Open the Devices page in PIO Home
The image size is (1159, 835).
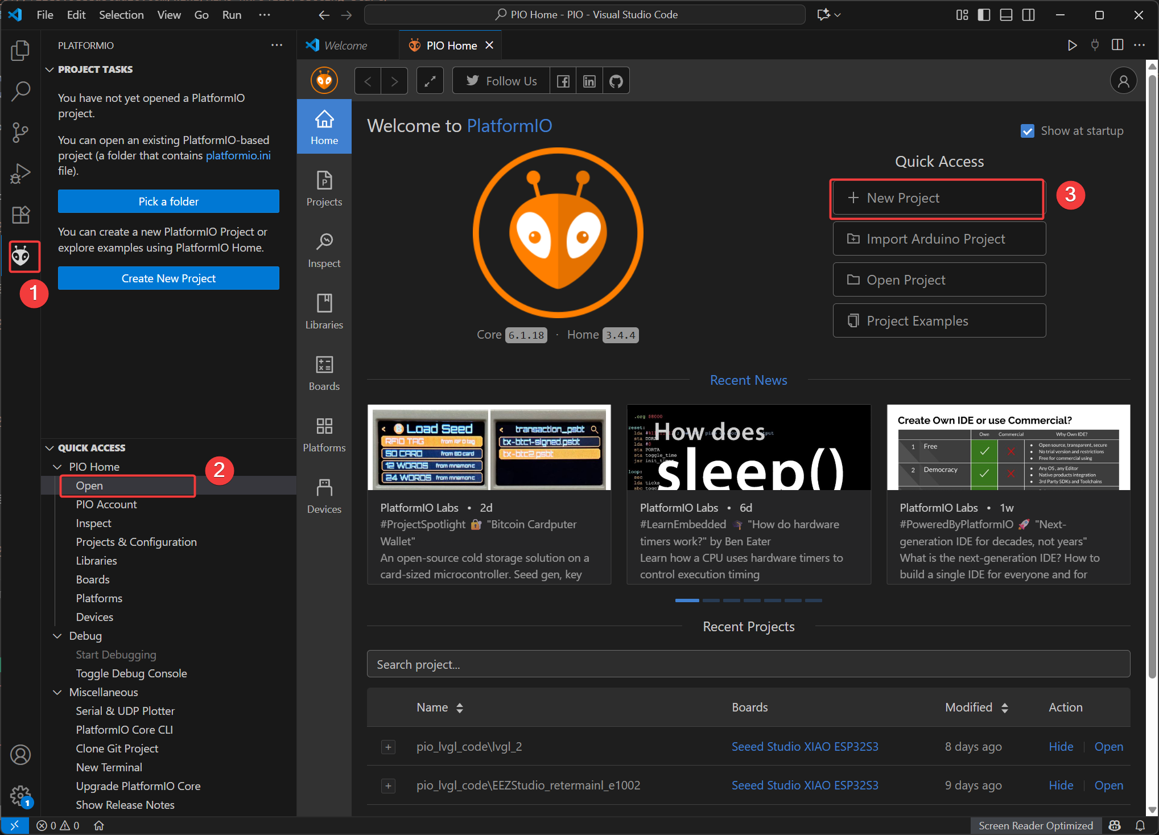[324, 496]
